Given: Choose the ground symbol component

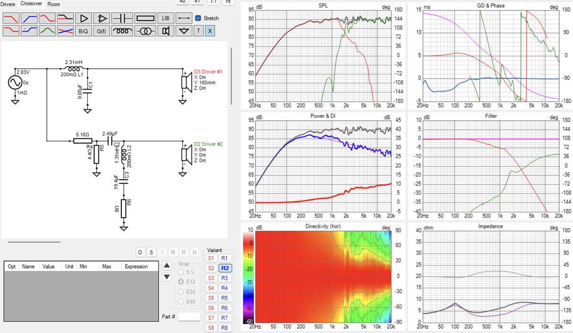Looking at the screenshot, I should 183,31.
